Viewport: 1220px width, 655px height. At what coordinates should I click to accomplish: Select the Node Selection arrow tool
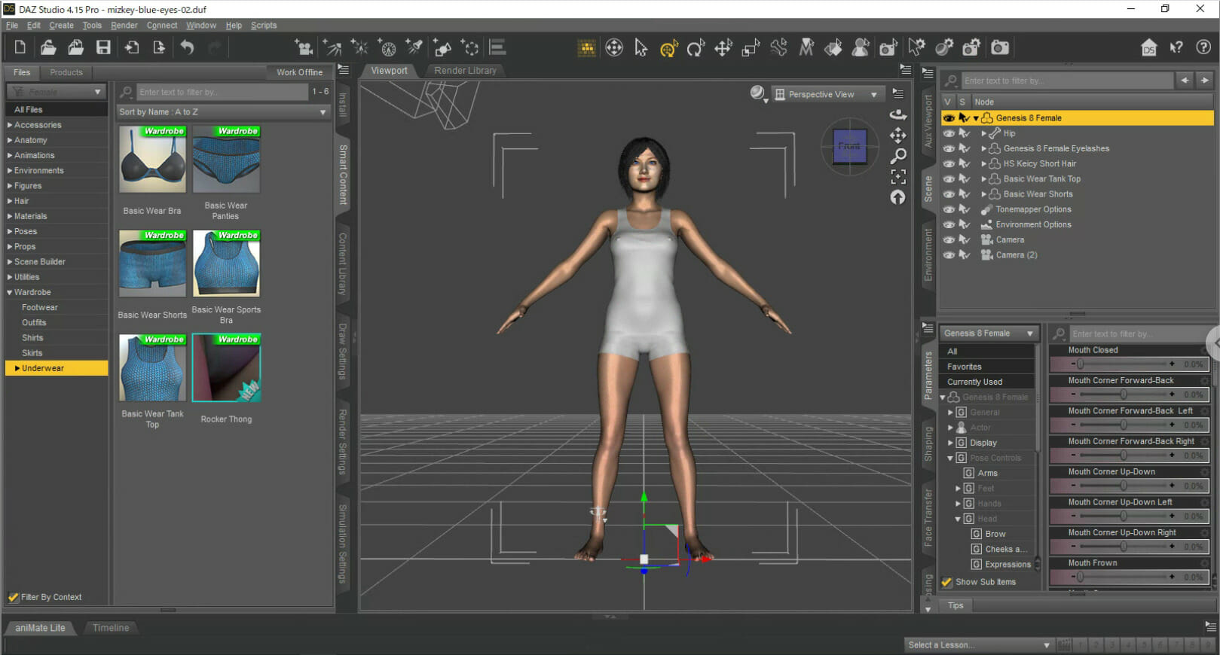click(641, 48)
